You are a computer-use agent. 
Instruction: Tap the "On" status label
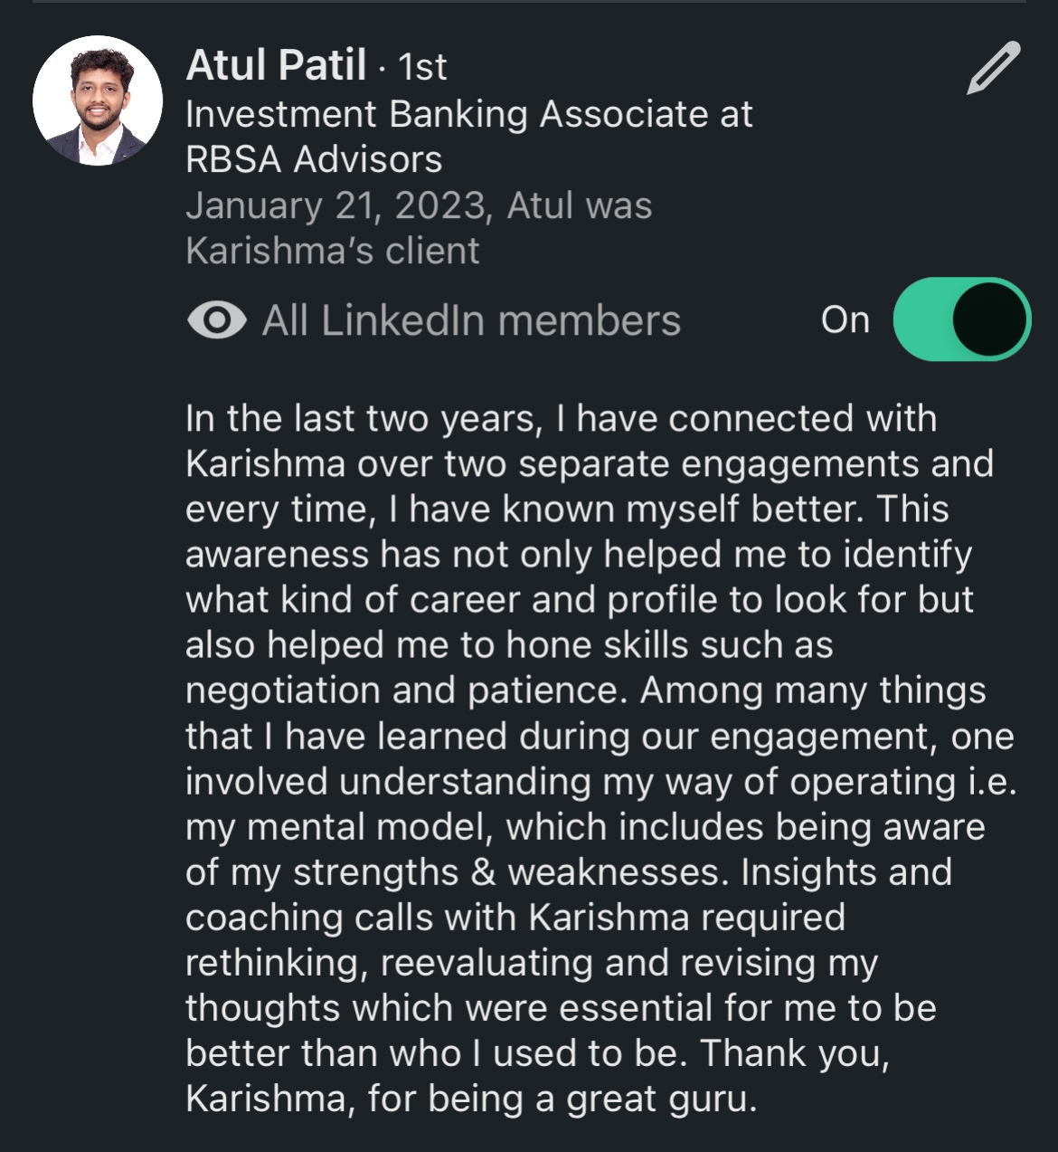tap(845, 319)
